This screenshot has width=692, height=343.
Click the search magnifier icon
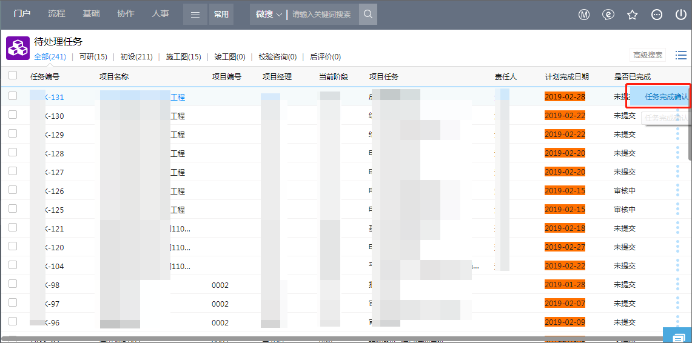coord(368,15)
